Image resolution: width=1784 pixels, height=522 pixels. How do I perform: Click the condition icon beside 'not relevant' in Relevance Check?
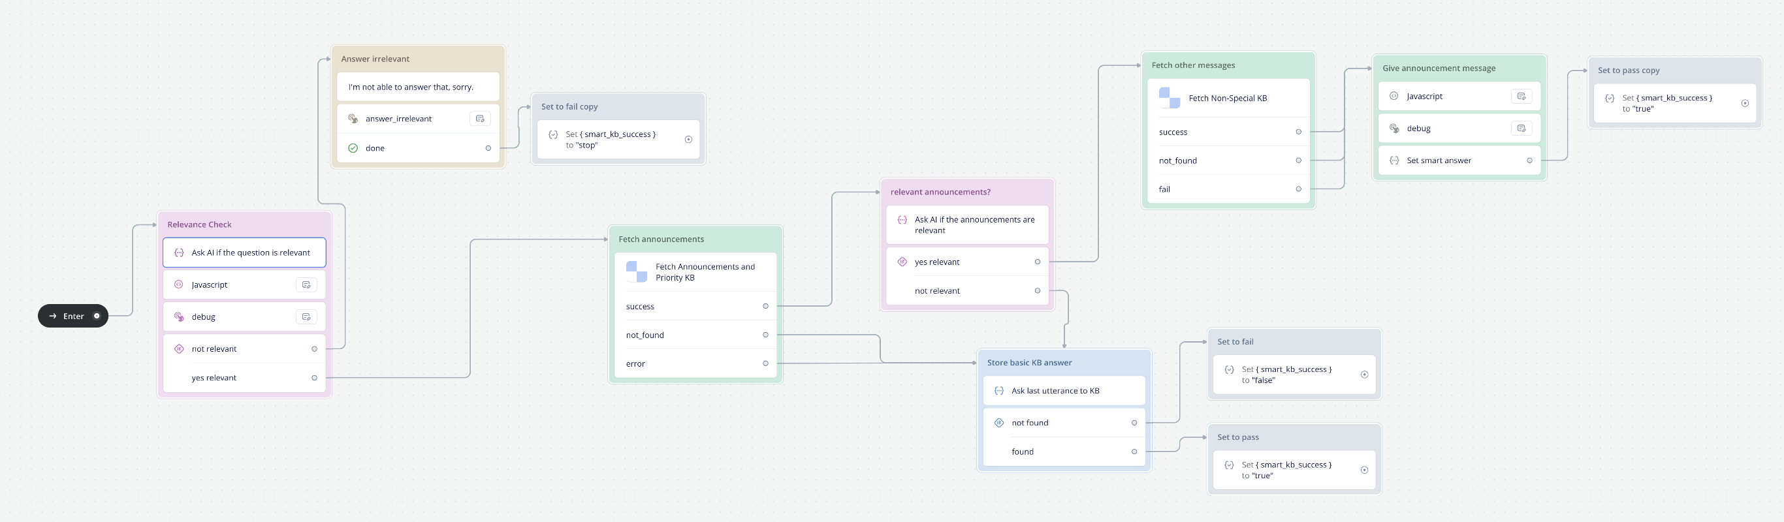[x=179, y=349]
